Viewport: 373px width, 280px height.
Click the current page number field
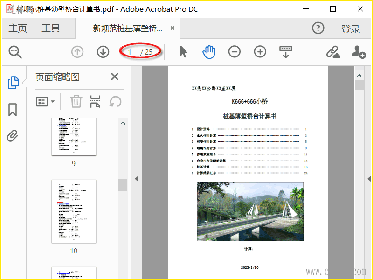[x=130, y=52]
